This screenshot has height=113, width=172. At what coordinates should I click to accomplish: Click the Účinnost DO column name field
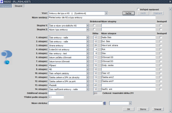[x=128, y=61]
